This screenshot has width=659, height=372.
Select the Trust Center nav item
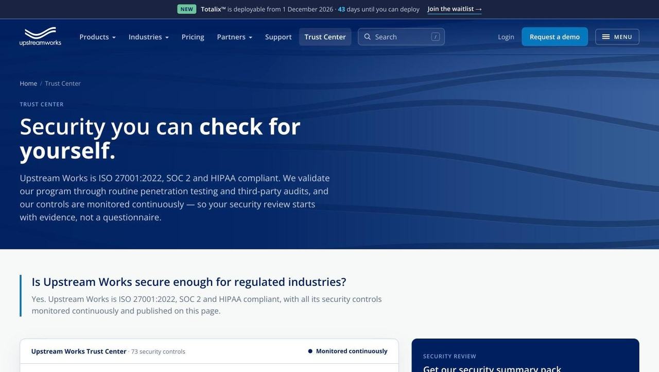pyautogui.click(x=325, y=37)
